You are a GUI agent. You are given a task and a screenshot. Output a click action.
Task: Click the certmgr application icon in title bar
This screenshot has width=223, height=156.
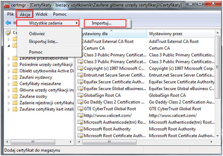(x=7, y=5)
